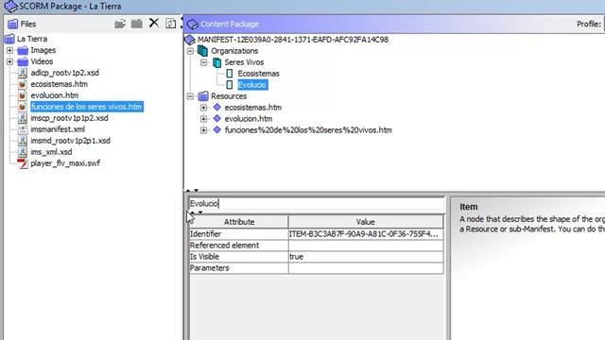Select the Ecosistemas item in Seres Vivos
This screenshot has height=340, width=605.
pyautogui.click(x=258, y=74)
